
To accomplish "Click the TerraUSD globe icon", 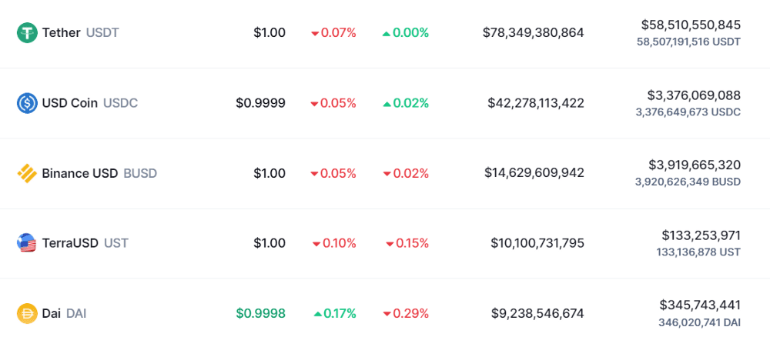I will (x=27, y=243).
